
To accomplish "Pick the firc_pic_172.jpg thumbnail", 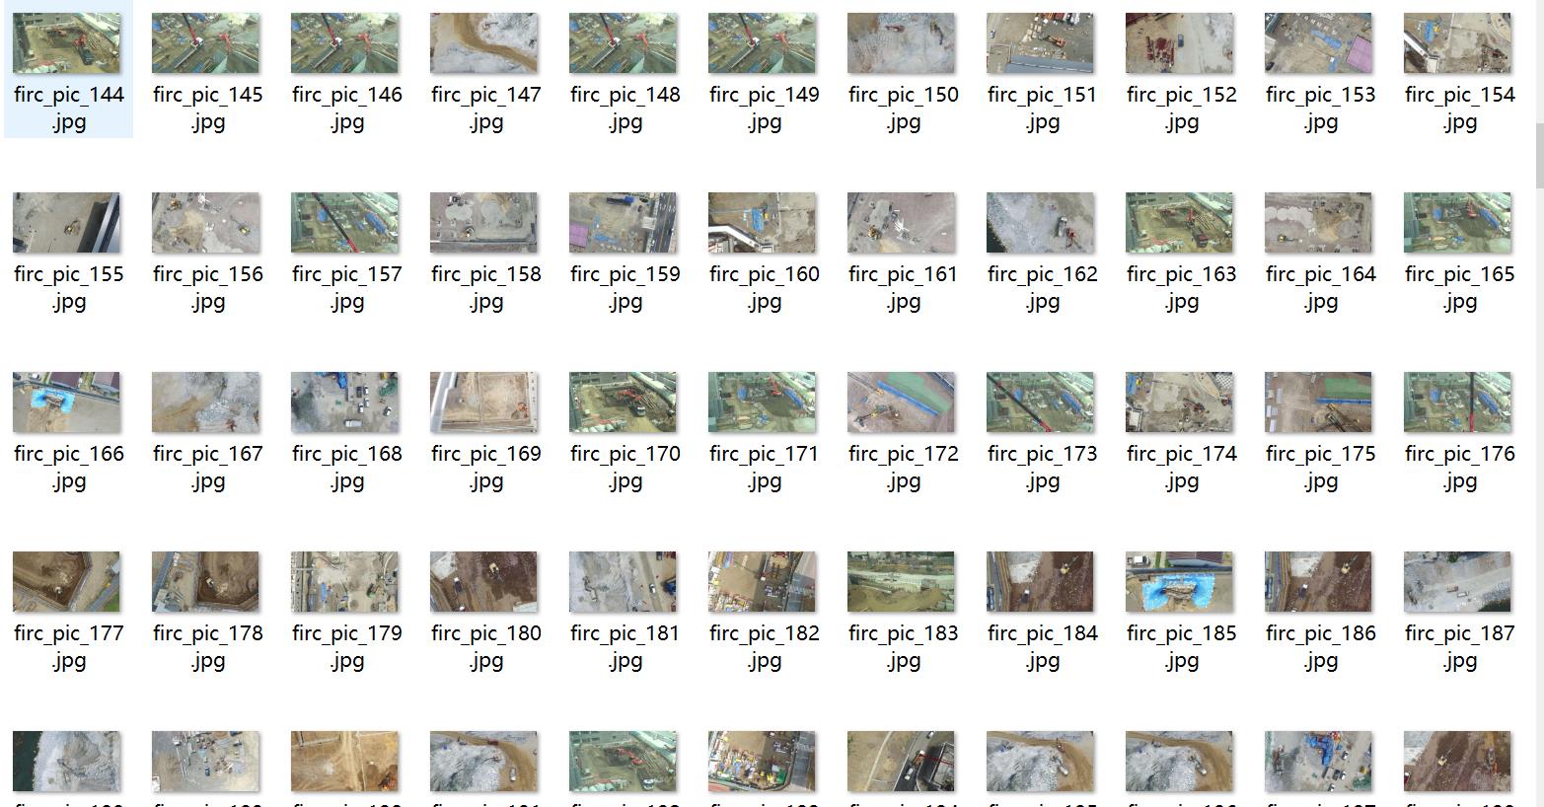I will tap(901, 402).
